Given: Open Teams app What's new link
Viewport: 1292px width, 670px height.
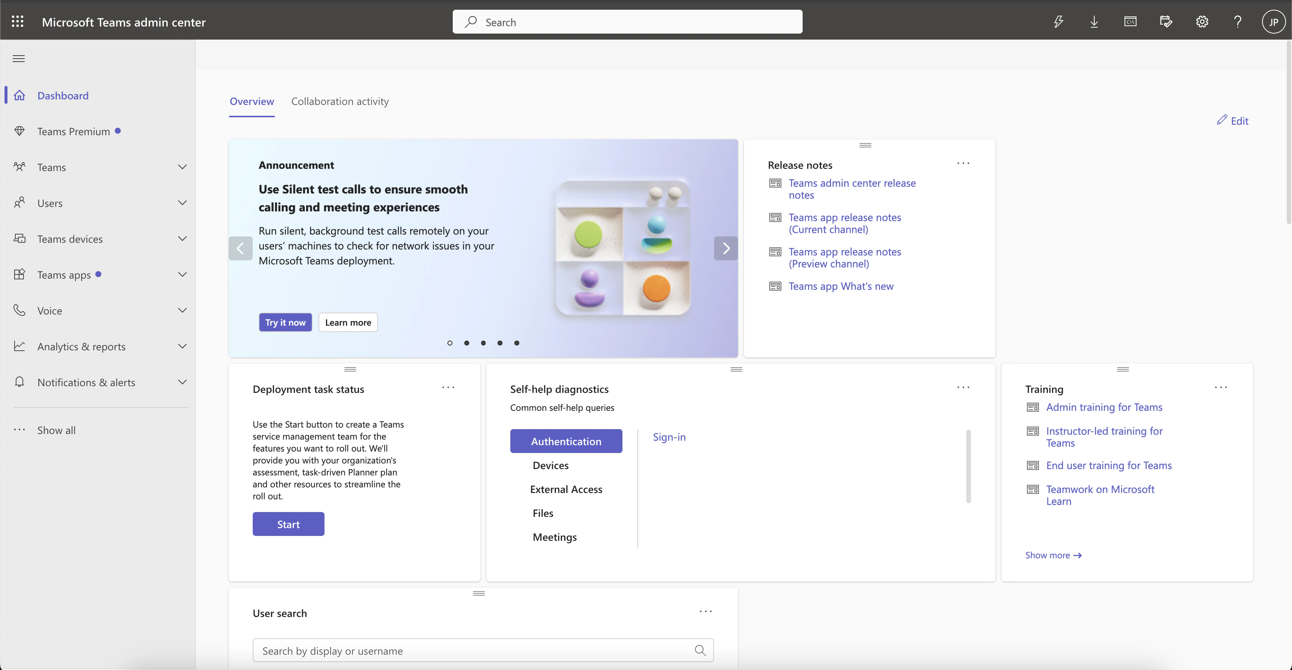Looking at the screenshot, I should click(x=841, y=286).
